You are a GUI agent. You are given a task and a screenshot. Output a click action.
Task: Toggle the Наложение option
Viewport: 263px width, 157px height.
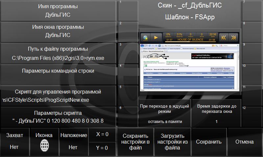[x=73, y=141]
